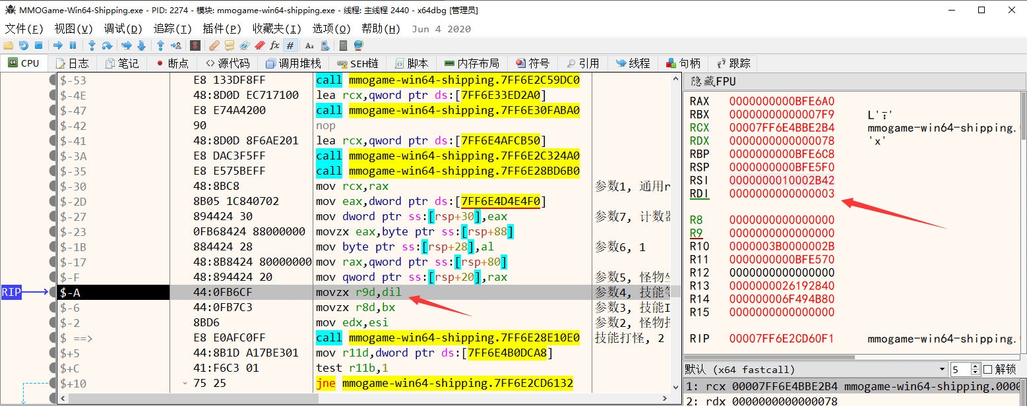This screenshot has height=406, width=1027.
Task: Toggle breakpoint on the $-1B line
Action: (53, 247)
